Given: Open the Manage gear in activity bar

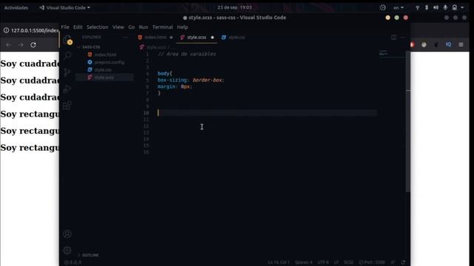Looking at the screenshot, I should (x=67, y=250).
